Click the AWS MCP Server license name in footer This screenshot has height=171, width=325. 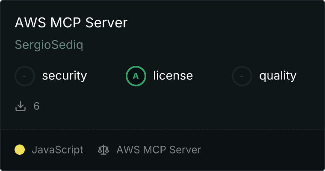(x=158, y=150)
